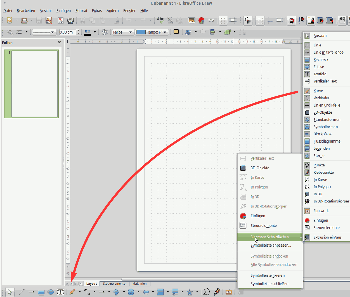This screenshot has height=297, width=350.
Task: Select the smiley Symbol shapes tool
Action: (131, 292)
